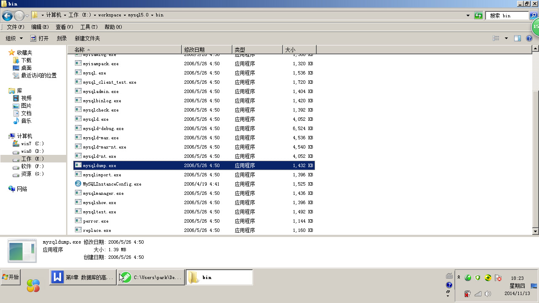Click the Back navigation arrow
Screen dimensions: 539x303
[7, 16]
